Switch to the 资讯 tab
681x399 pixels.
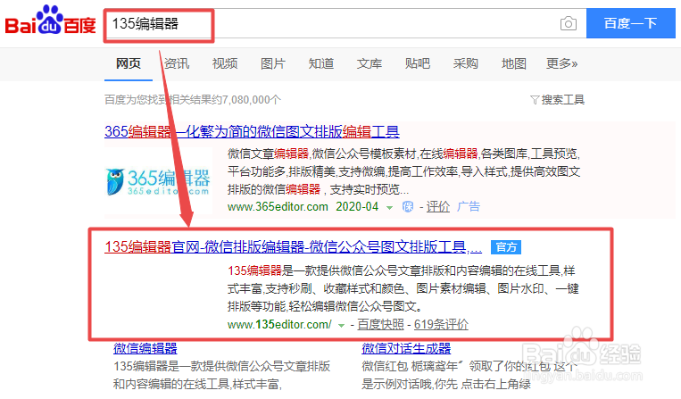pos(177,64)
